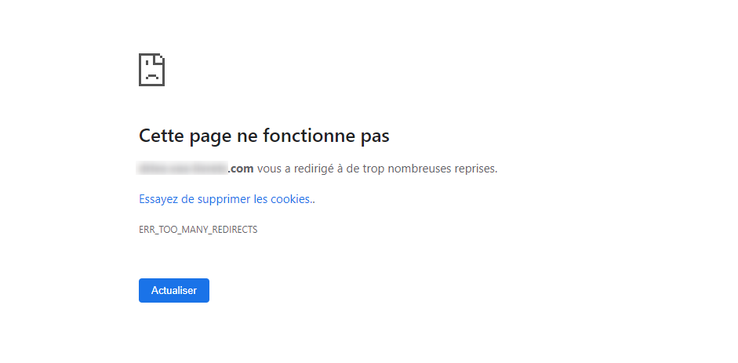Click the bold .com domain suffix
Screen dimensions: 738x363
tap(241, 169)
